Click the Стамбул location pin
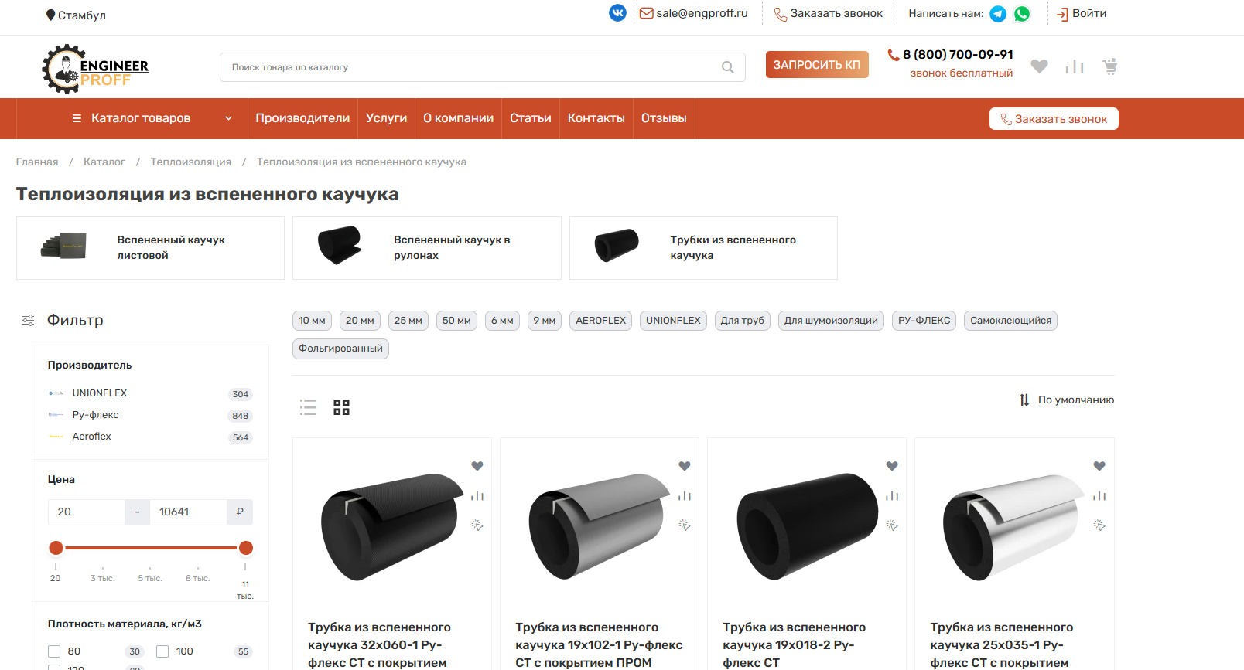Screen dimensions: 1244x670 [50, 15]
